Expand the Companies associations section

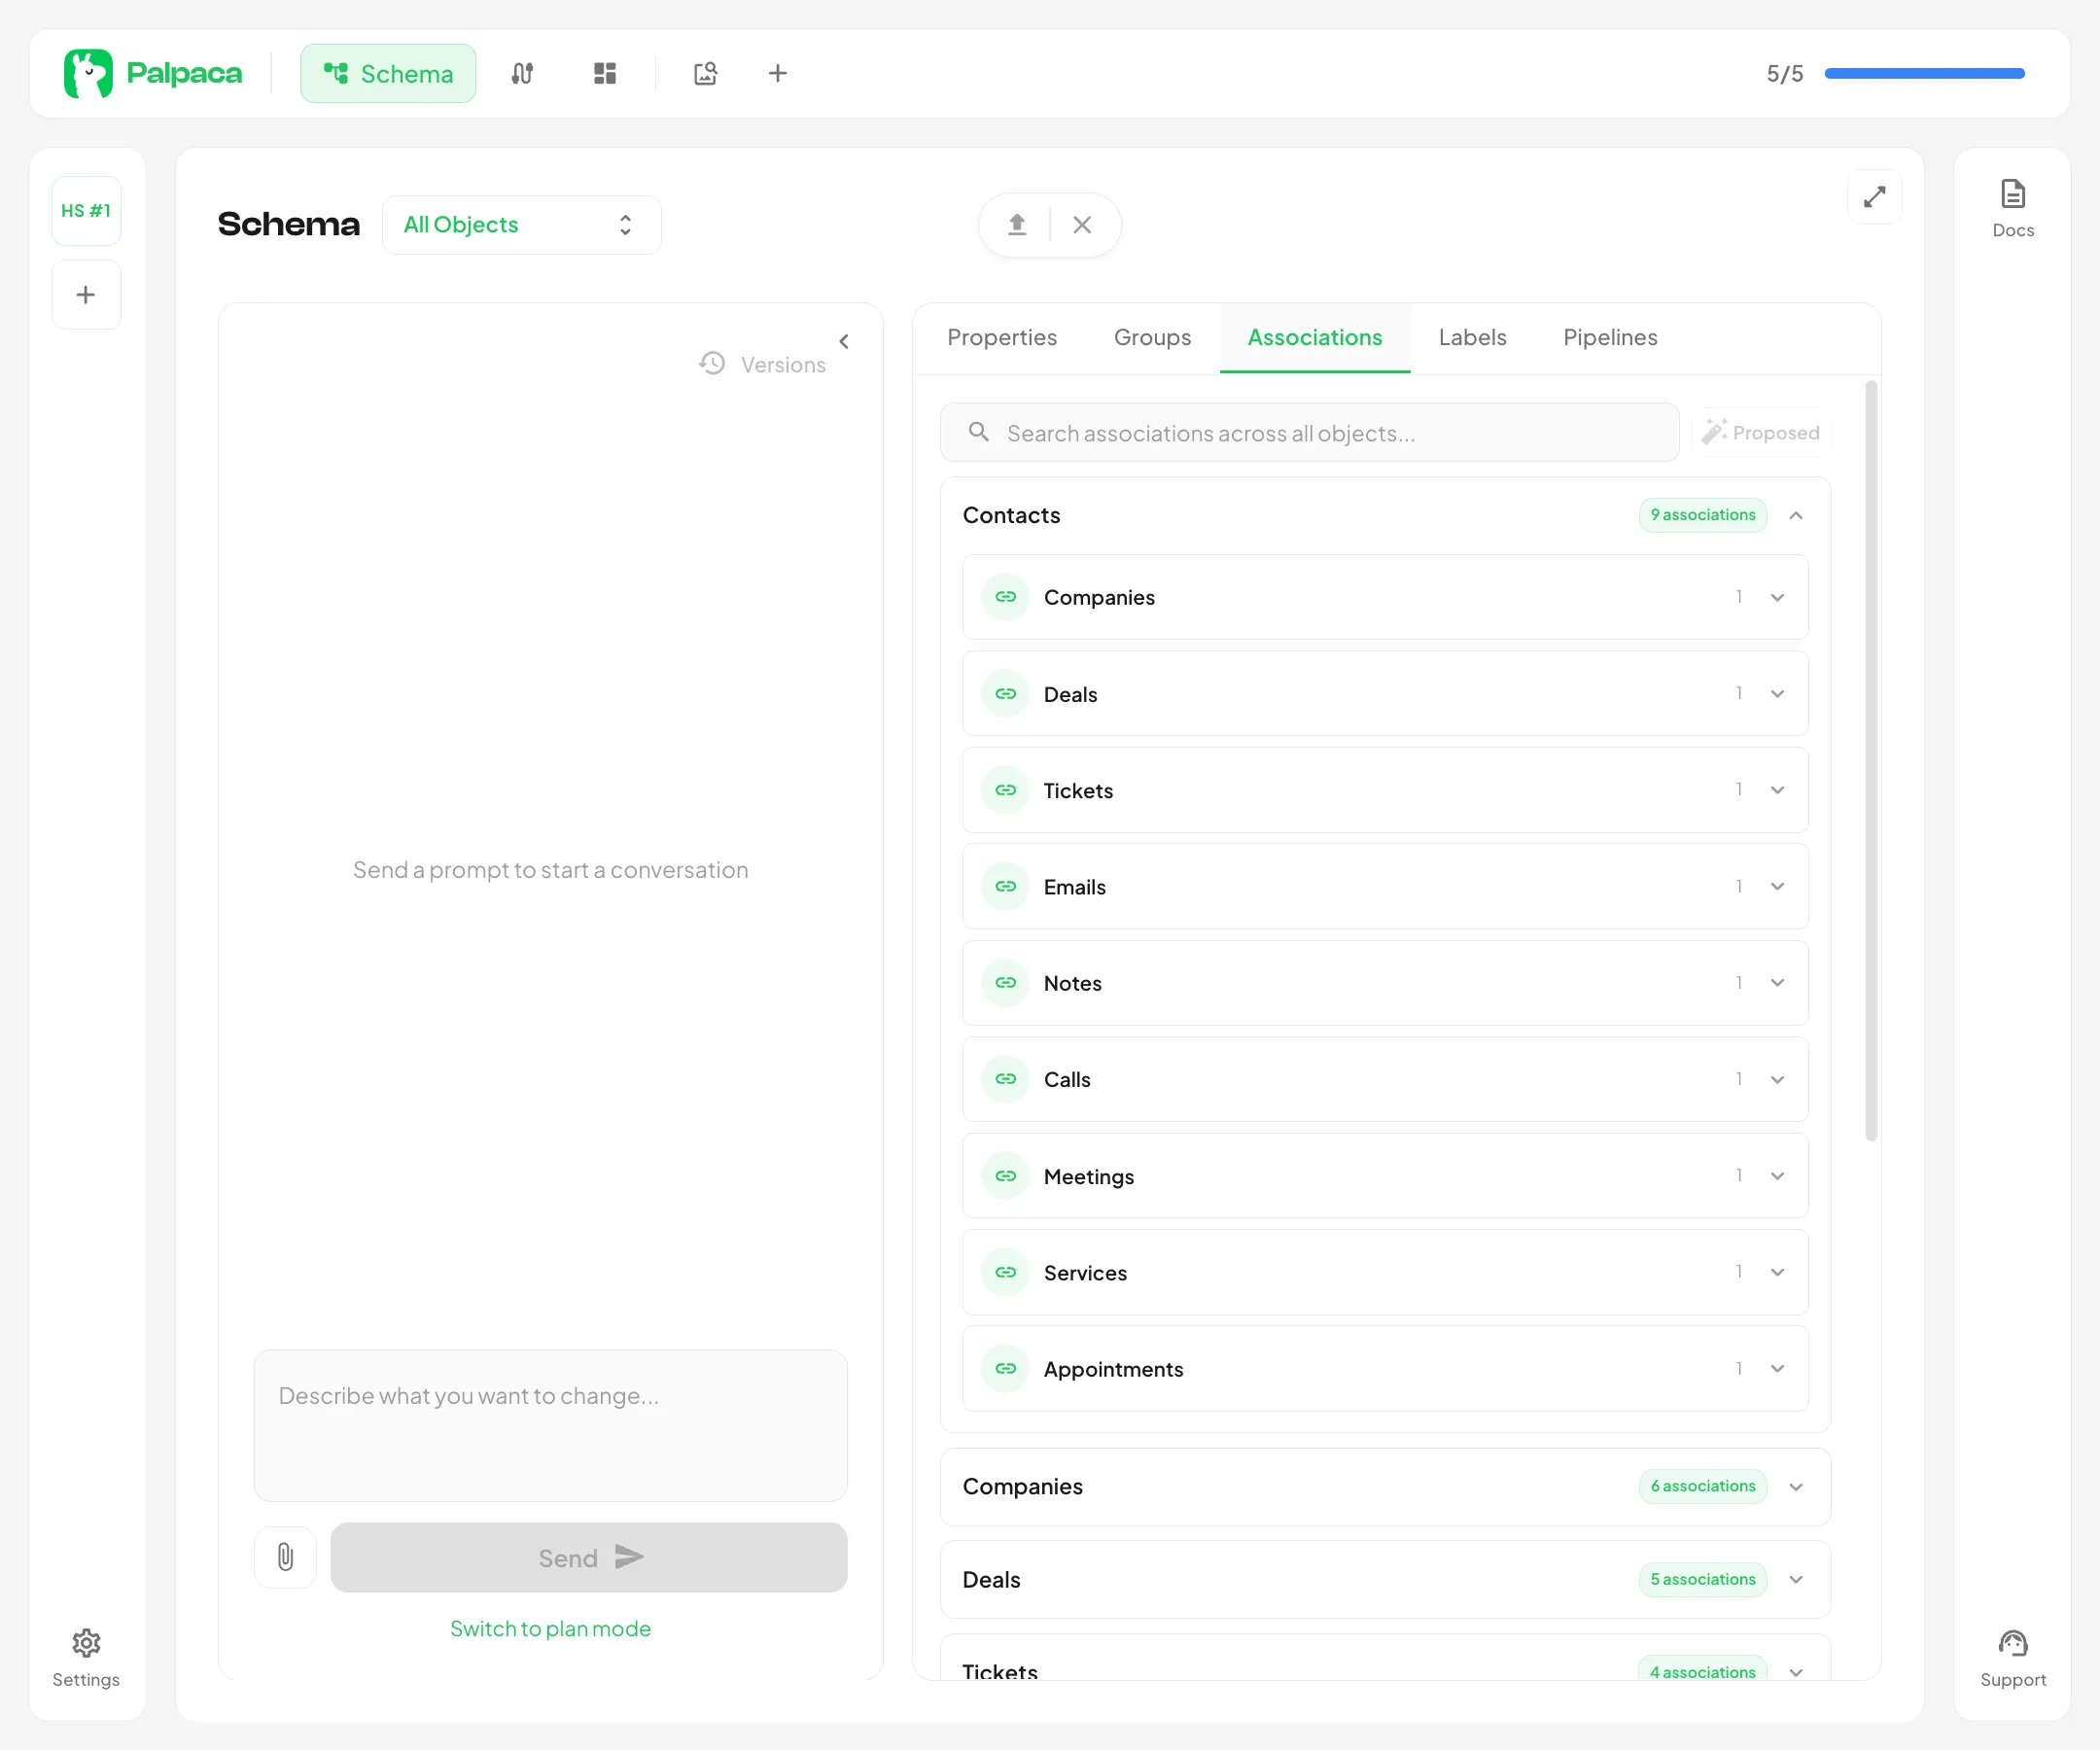(x=1796, y=1487)
